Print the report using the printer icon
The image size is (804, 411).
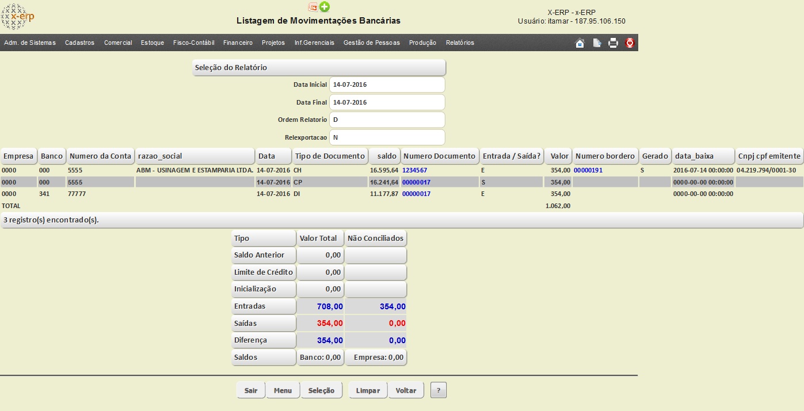coord(614,43)
